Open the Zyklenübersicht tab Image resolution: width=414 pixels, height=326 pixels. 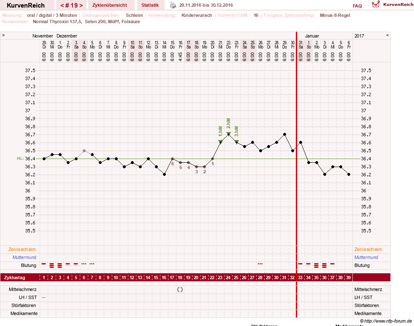click(110, 5)
